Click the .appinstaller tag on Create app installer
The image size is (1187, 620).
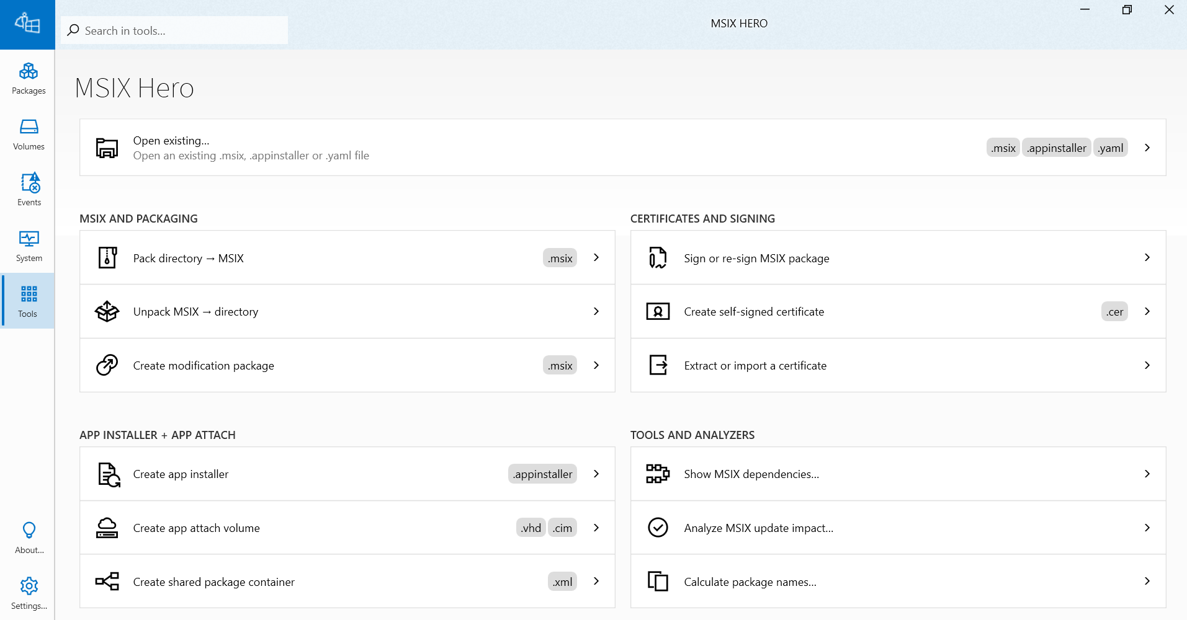[542, 474]
